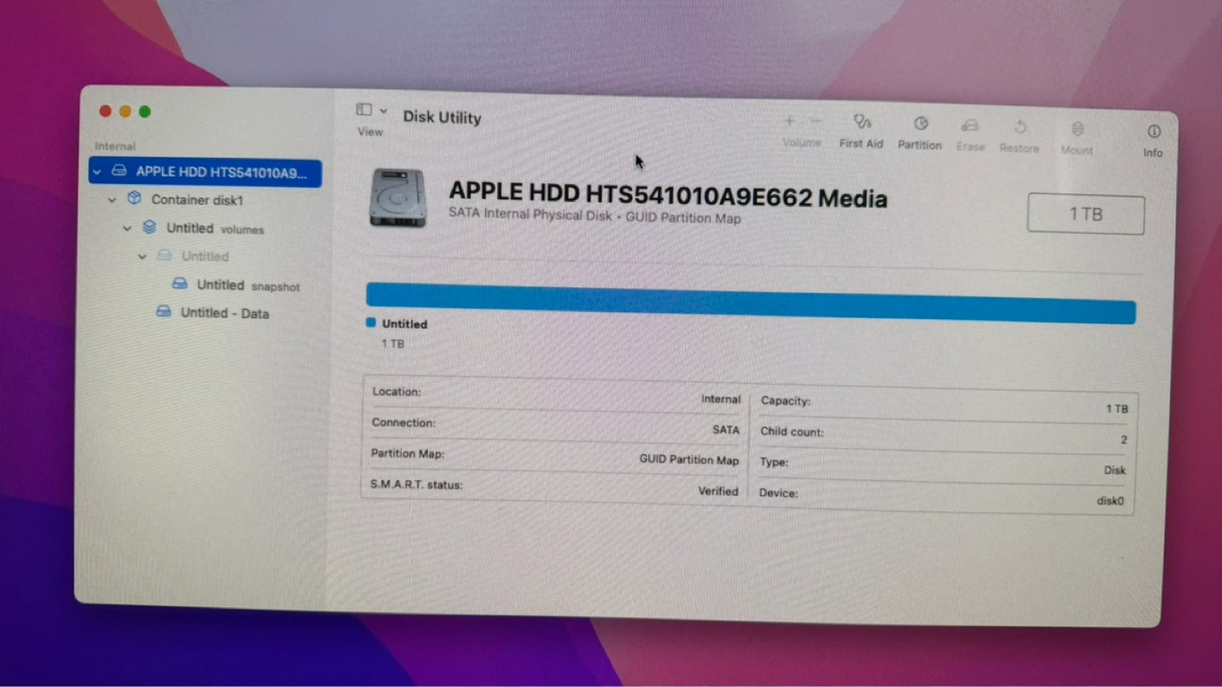This screenshot has height=687, width=1222.
Task: Click the blue partition usage bar
Action: click(750, 303)
